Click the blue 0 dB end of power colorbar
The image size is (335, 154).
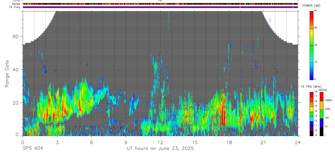(x=312, y=77)
